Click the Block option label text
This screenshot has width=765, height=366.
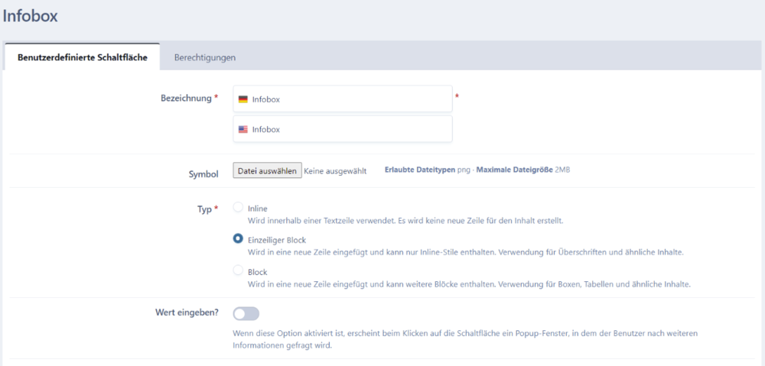pos(257,272)
